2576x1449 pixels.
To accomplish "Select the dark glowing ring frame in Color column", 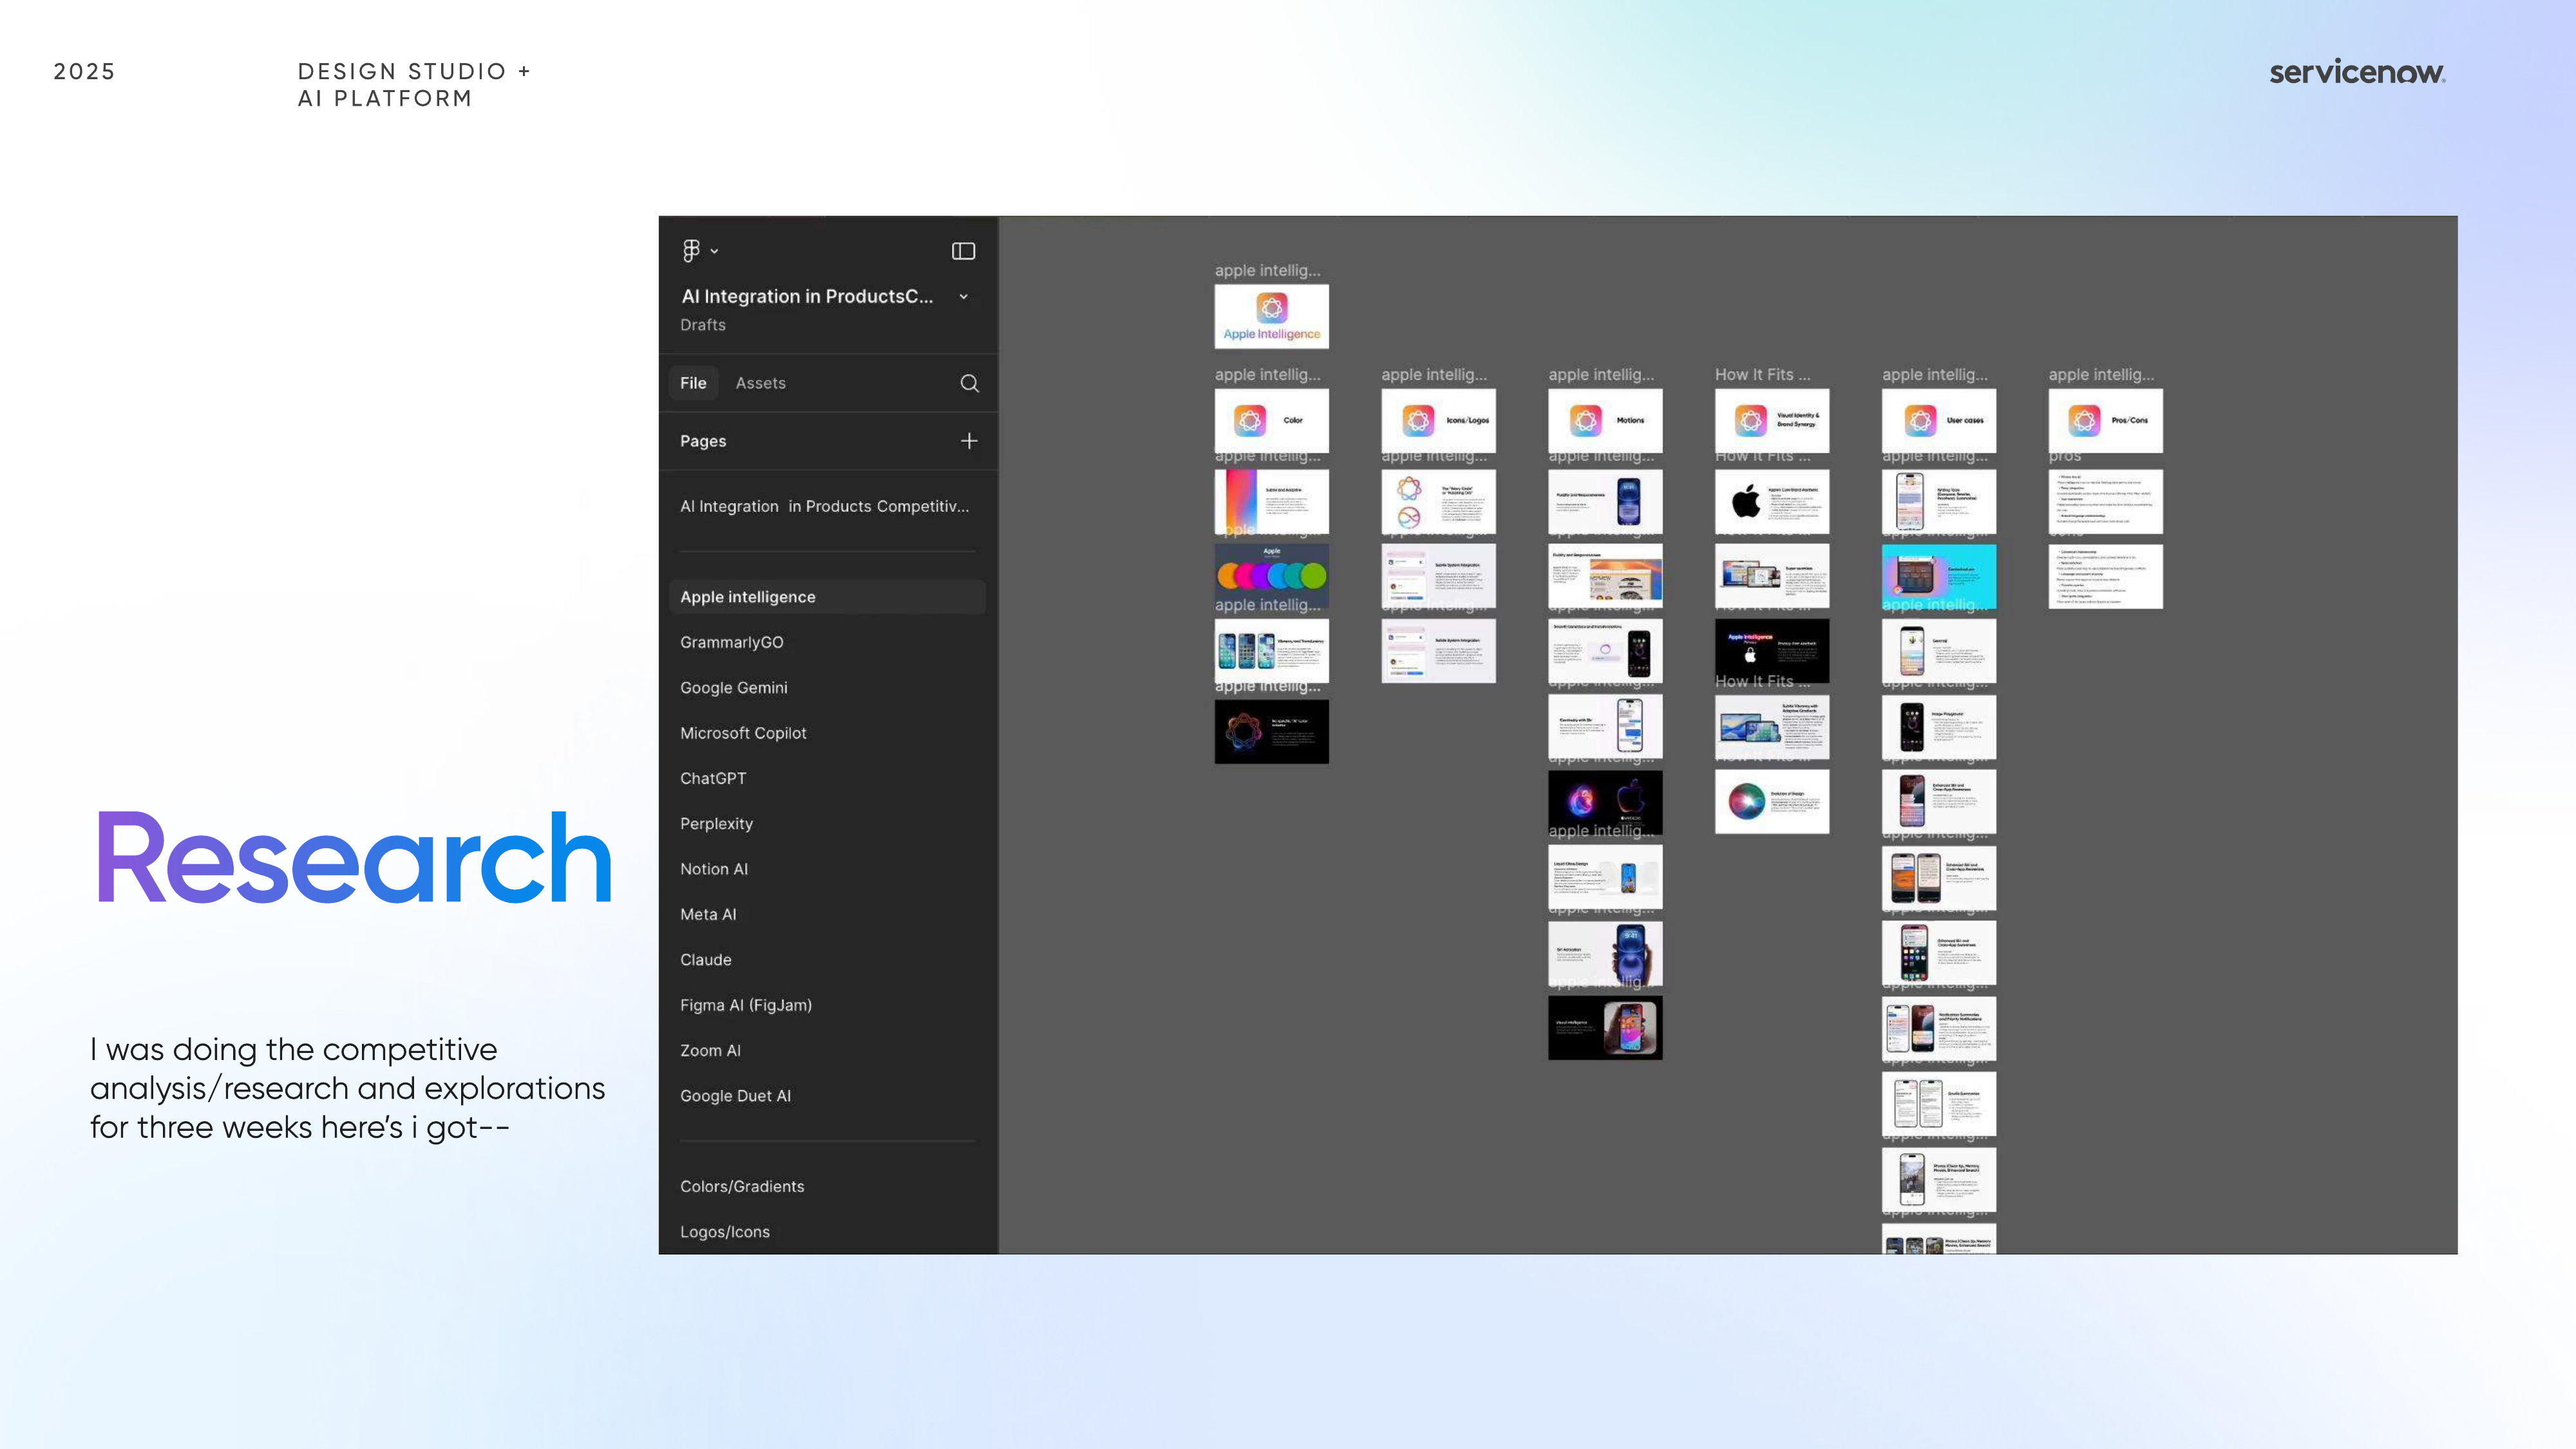I will click(x=1271, y=731).
